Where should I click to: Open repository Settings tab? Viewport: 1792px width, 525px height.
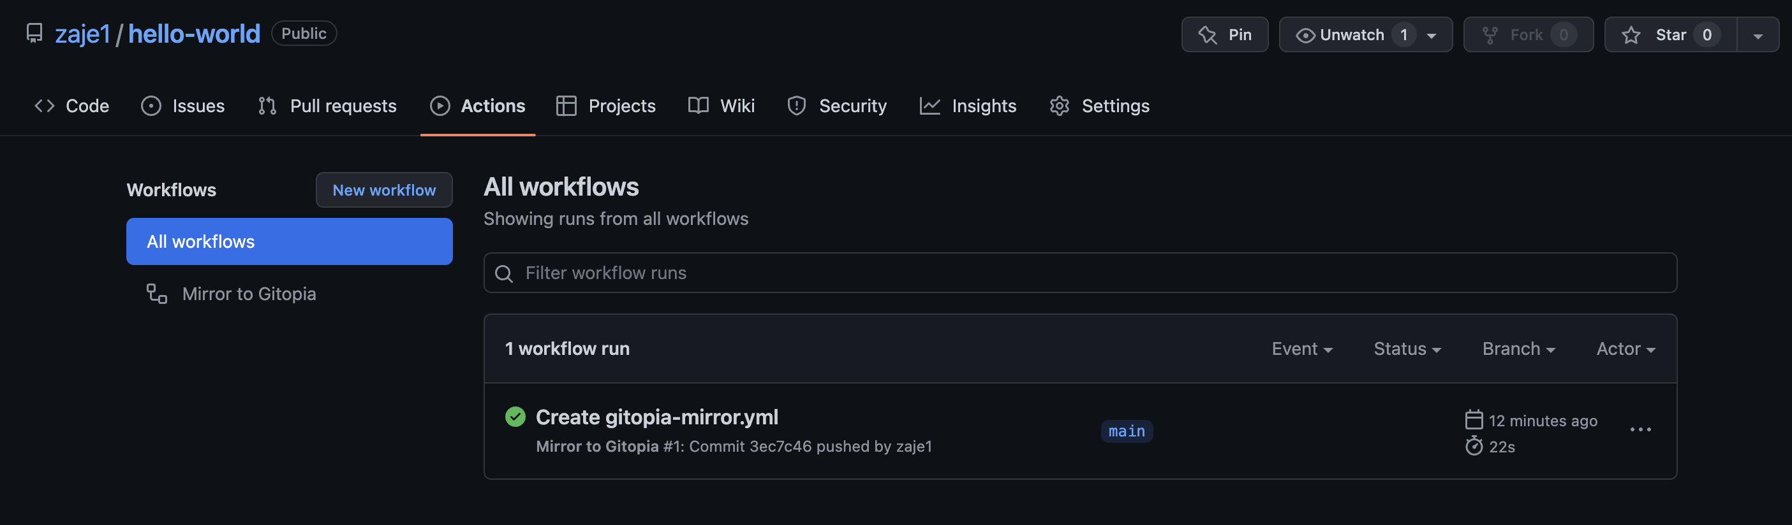click(1100, 106)
